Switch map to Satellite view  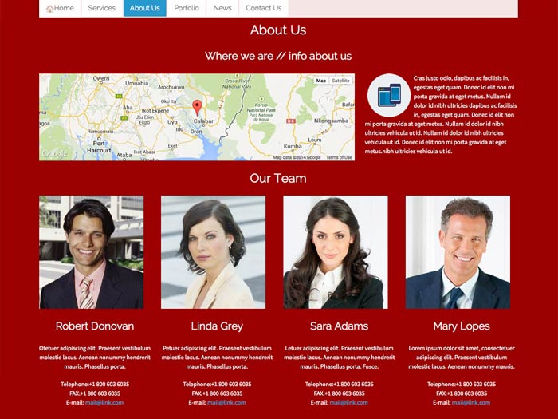point(340,81)
